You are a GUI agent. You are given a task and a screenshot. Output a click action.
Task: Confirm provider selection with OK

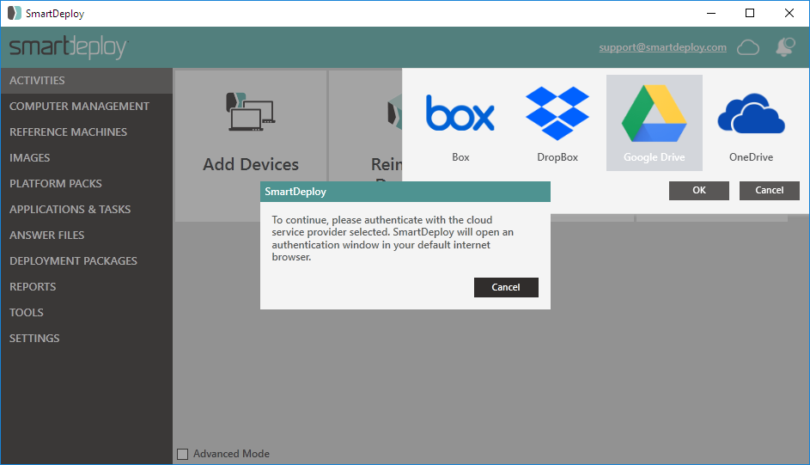pyautogui.click(x=699, y=191)
